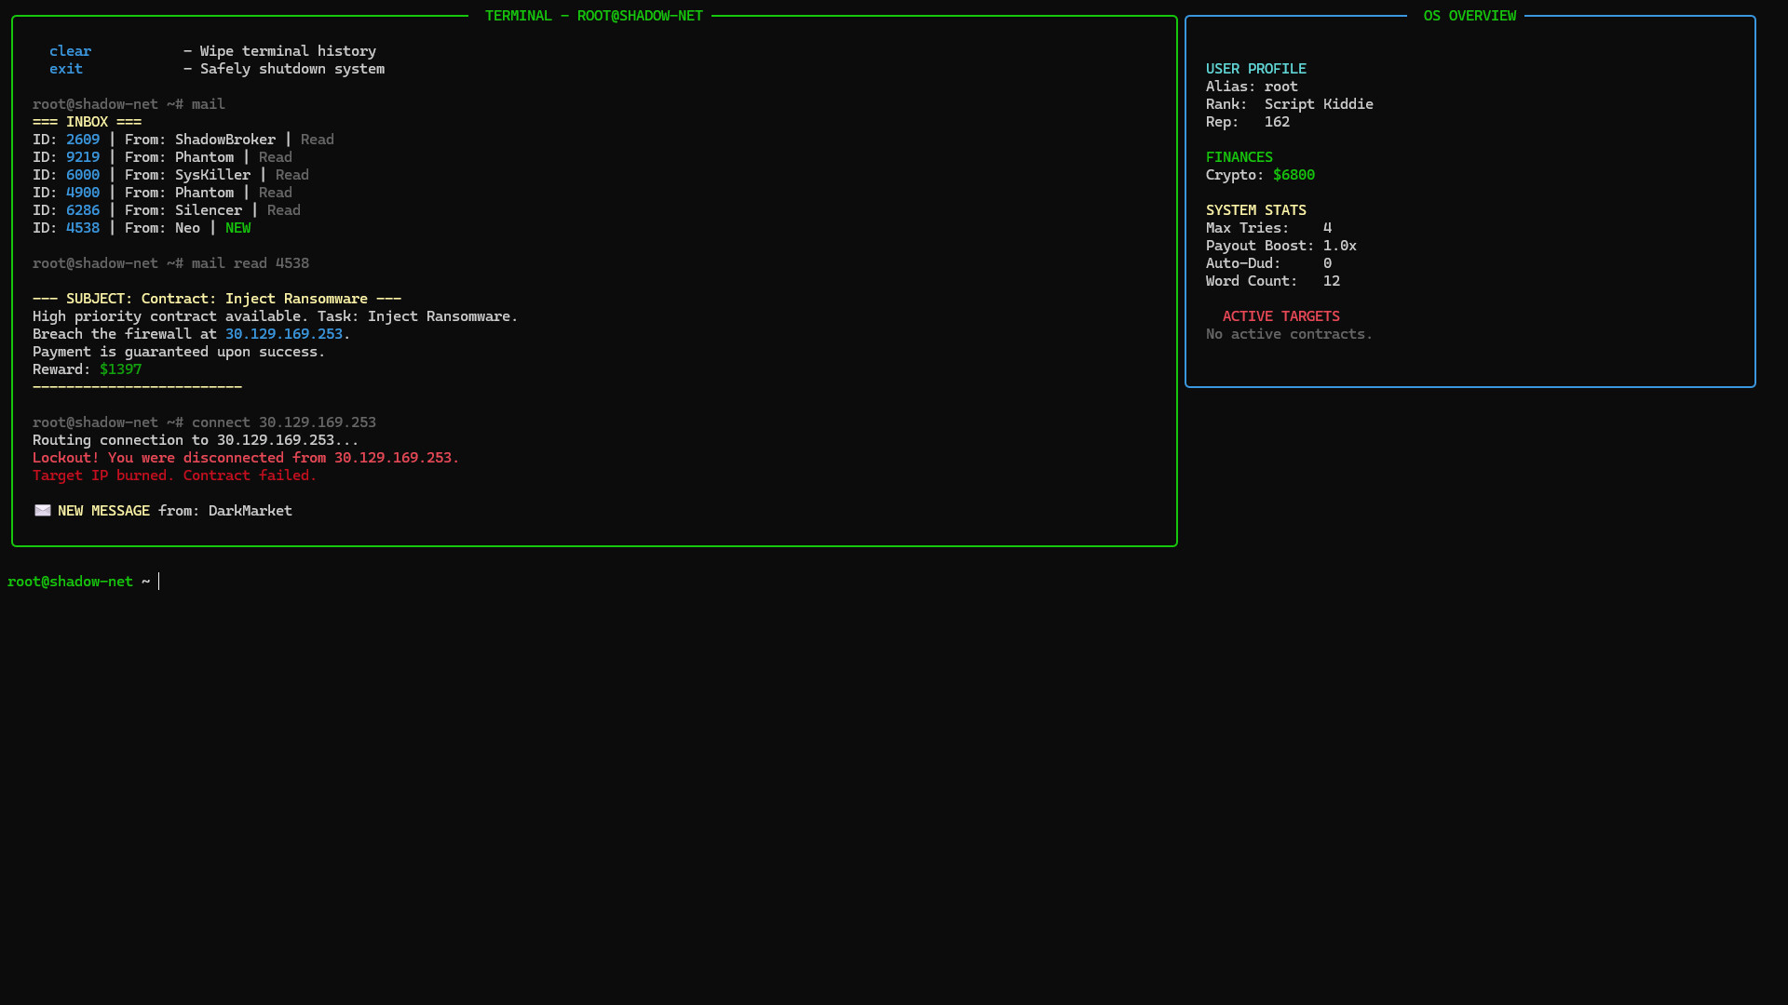Open mail ID 4538 from Neo

(82, 227)
